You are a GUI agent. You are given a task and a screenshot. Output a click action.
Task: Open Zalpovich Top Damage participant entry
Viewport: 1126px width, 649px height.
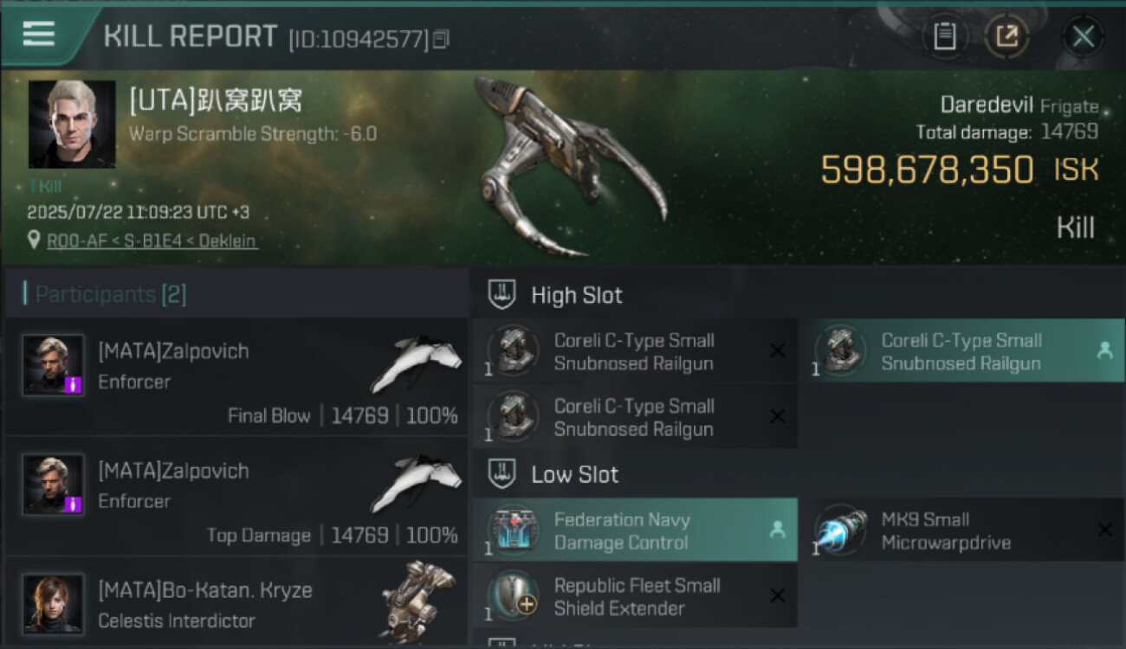(236, 497)
